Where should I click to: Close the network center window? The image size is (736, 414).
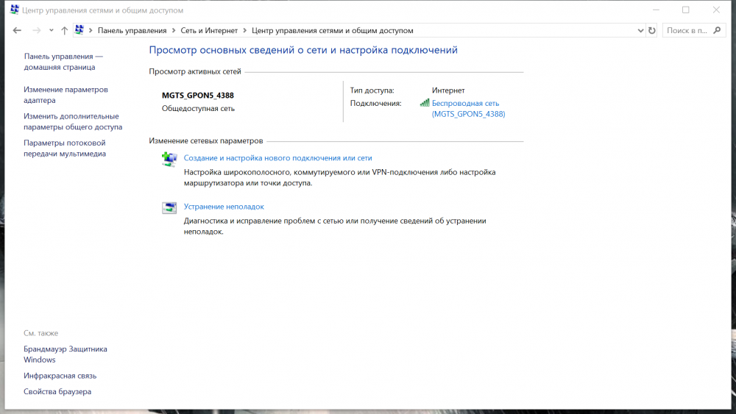click(x=716, y=10)
